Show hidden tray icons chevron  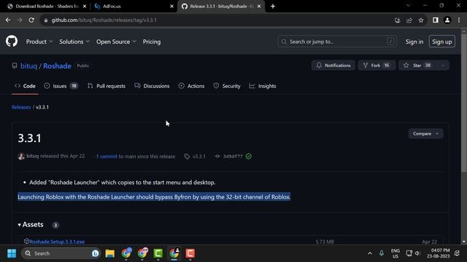(370, 253)
